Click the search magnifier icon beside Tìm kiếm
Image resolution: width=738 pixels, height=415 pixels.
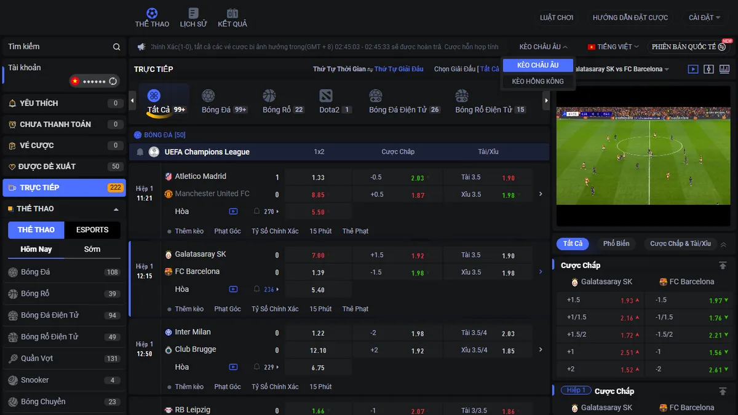[x=117, y=47]
